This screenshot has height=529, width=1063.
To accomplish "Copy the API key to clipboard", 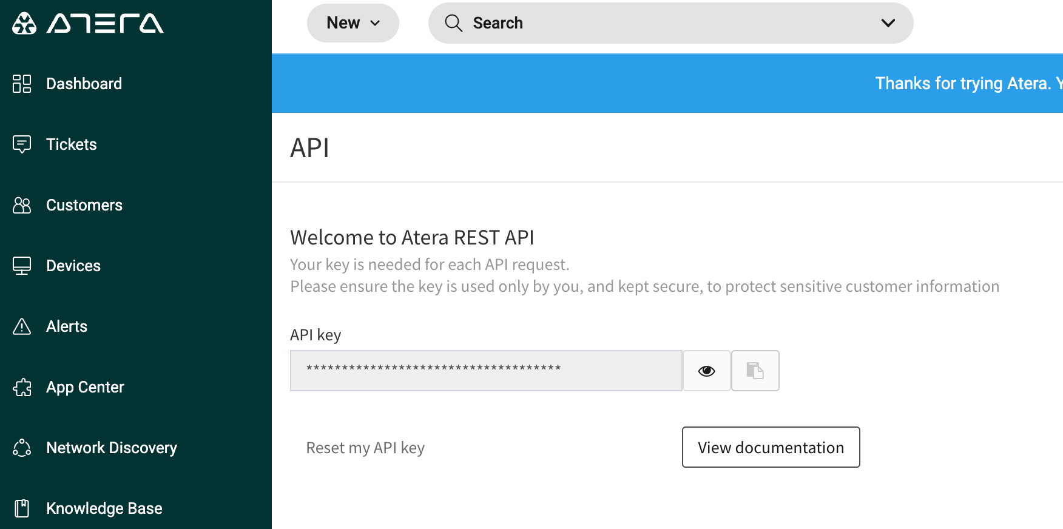I will point(755,371).
